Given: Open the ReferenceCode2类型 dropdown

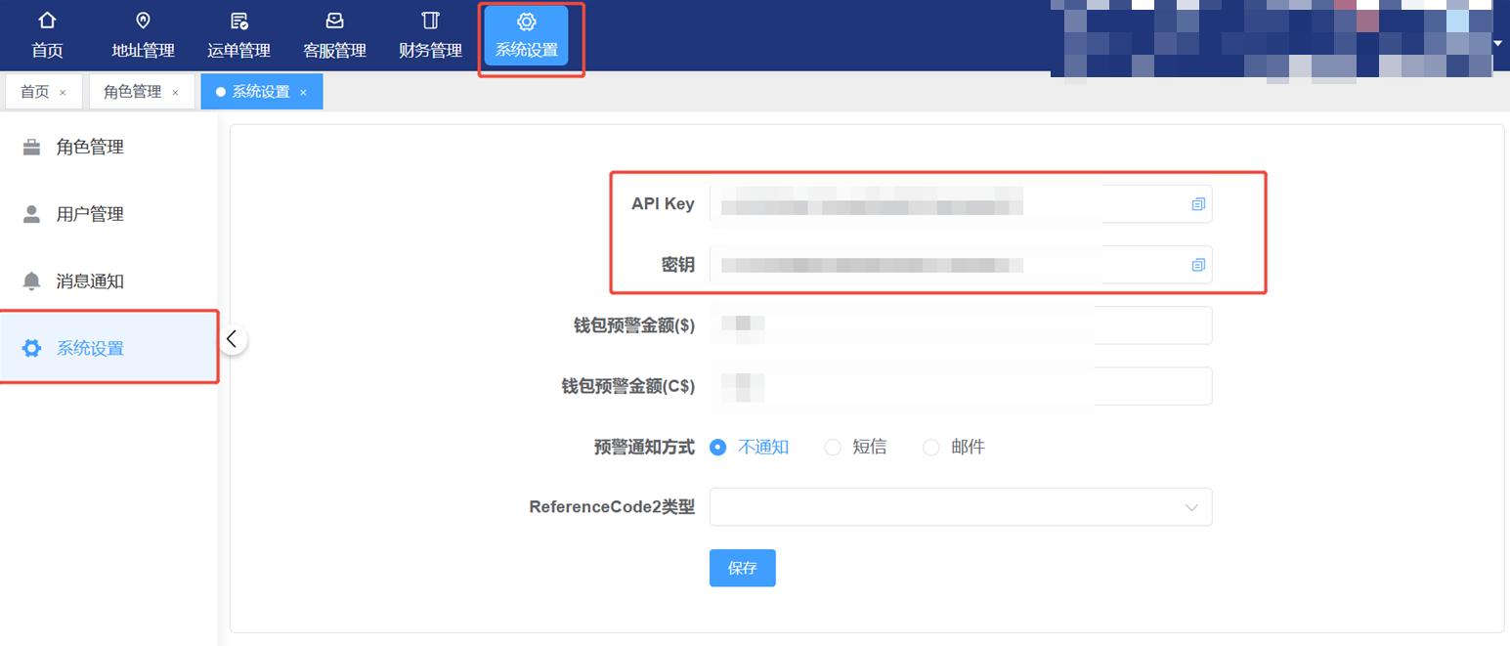Looking at the screenshot, I should point(961,507).
